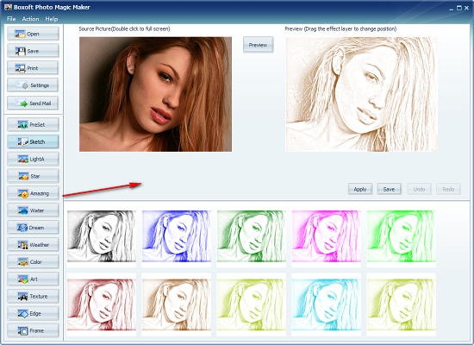Image resolution: width=474 pixels, height=345 pixels.
Task: Choose the Dream effect category
Action: (x=33, y=228)
